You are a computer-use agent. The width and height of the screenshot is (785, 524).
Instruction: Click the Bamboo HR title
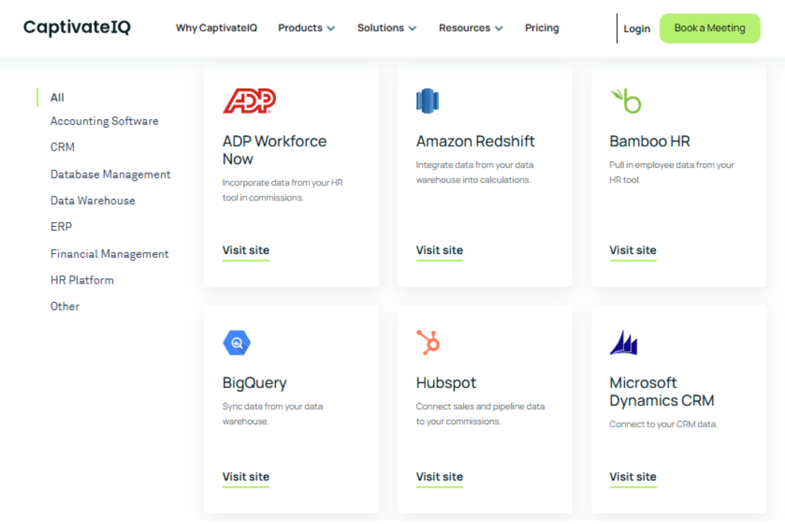(x=650, y=141)
